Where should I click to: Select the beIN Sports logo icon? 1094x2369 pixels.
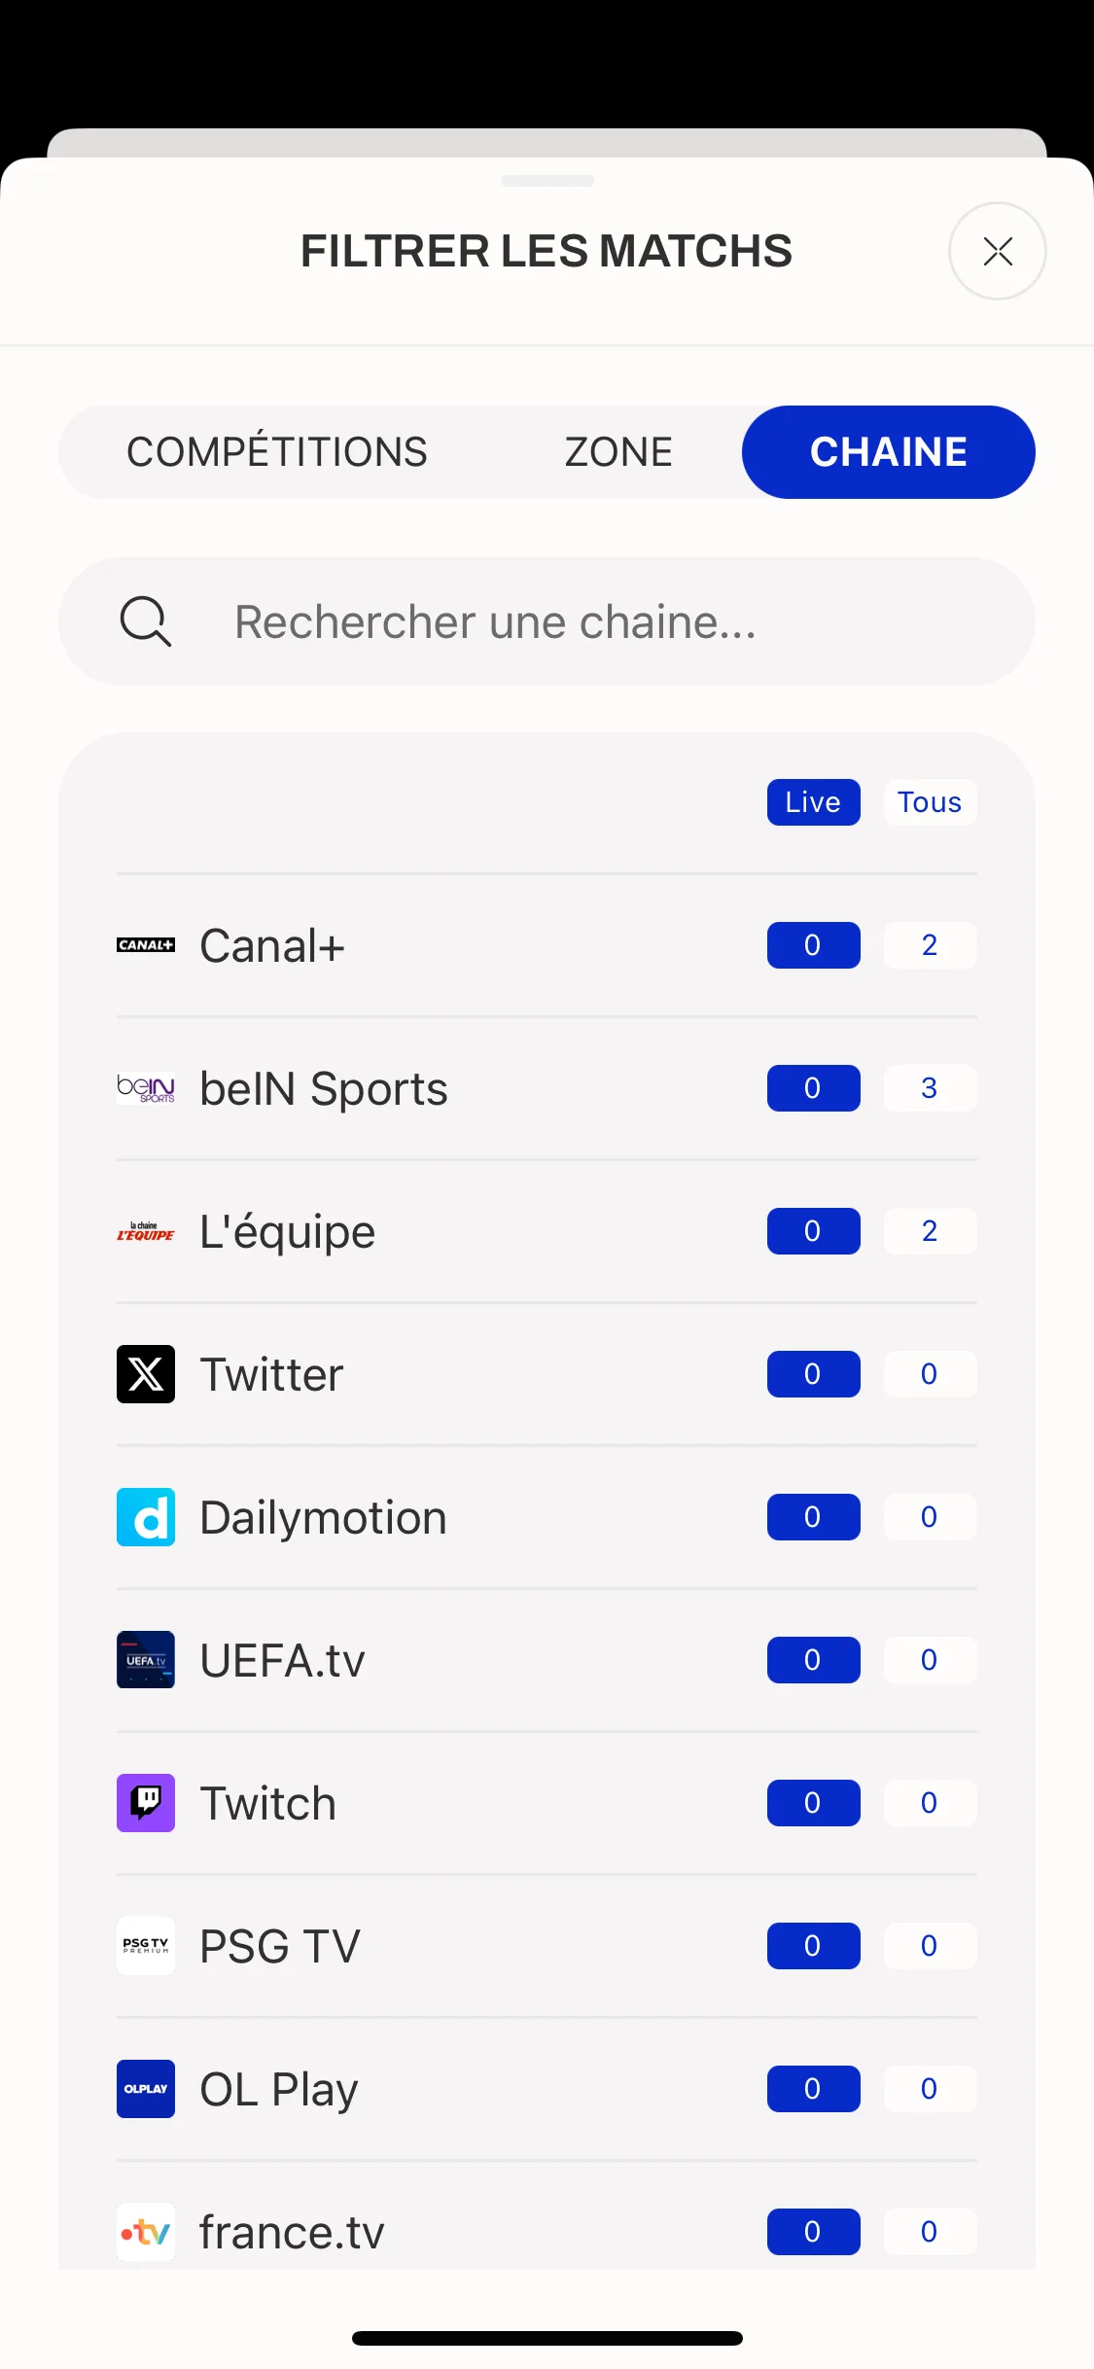(x=146, y=1088)
